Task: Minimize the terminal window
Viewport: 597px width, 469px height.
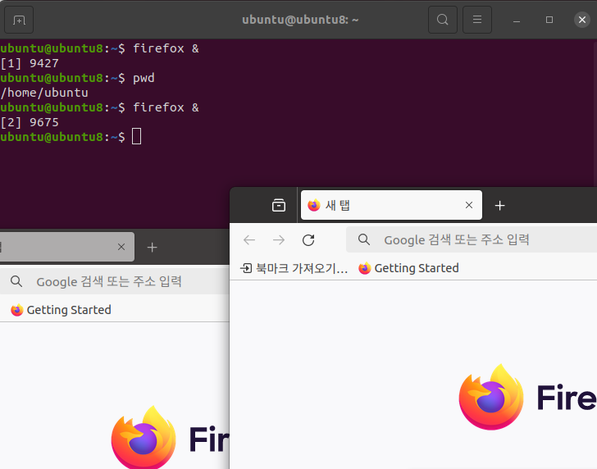Action: tap(517, 20)
